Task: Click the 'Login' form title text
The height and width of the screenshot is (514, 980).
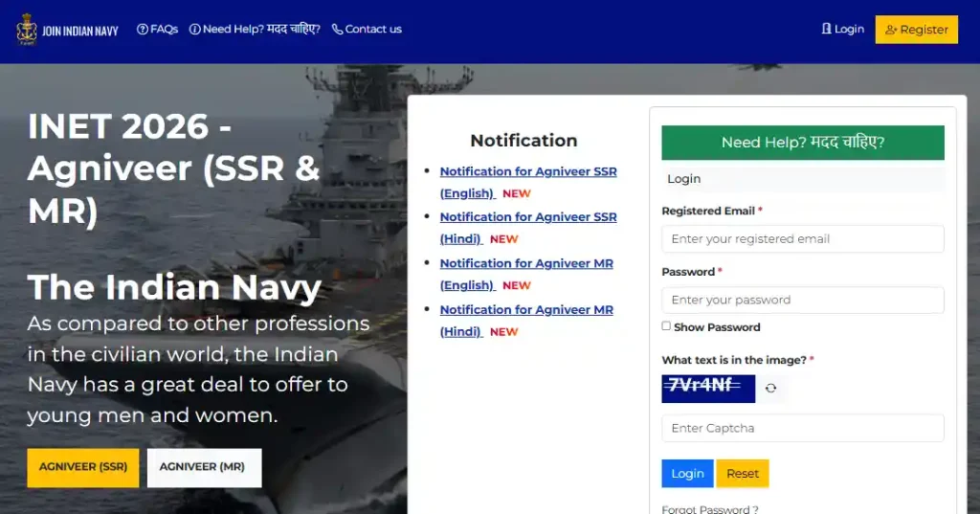Action: click(683, 179)
